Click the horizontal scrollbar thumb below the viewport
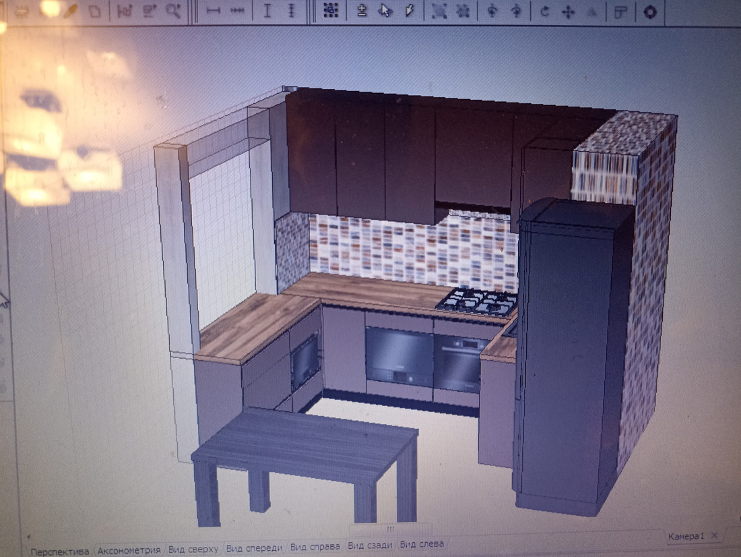 390,529
